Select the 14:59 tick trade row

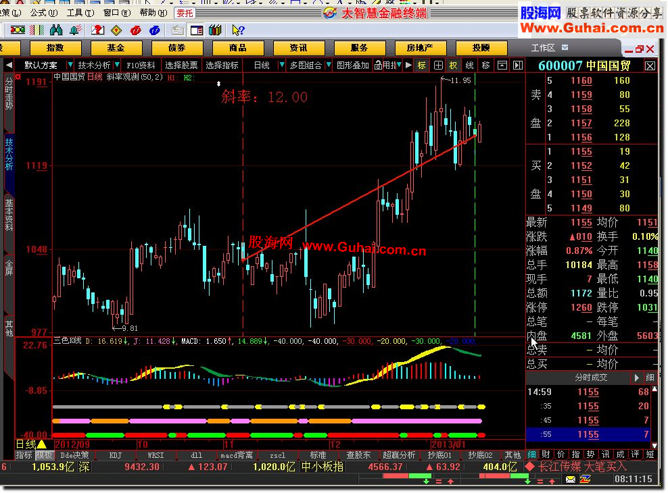tap(588, 392)
